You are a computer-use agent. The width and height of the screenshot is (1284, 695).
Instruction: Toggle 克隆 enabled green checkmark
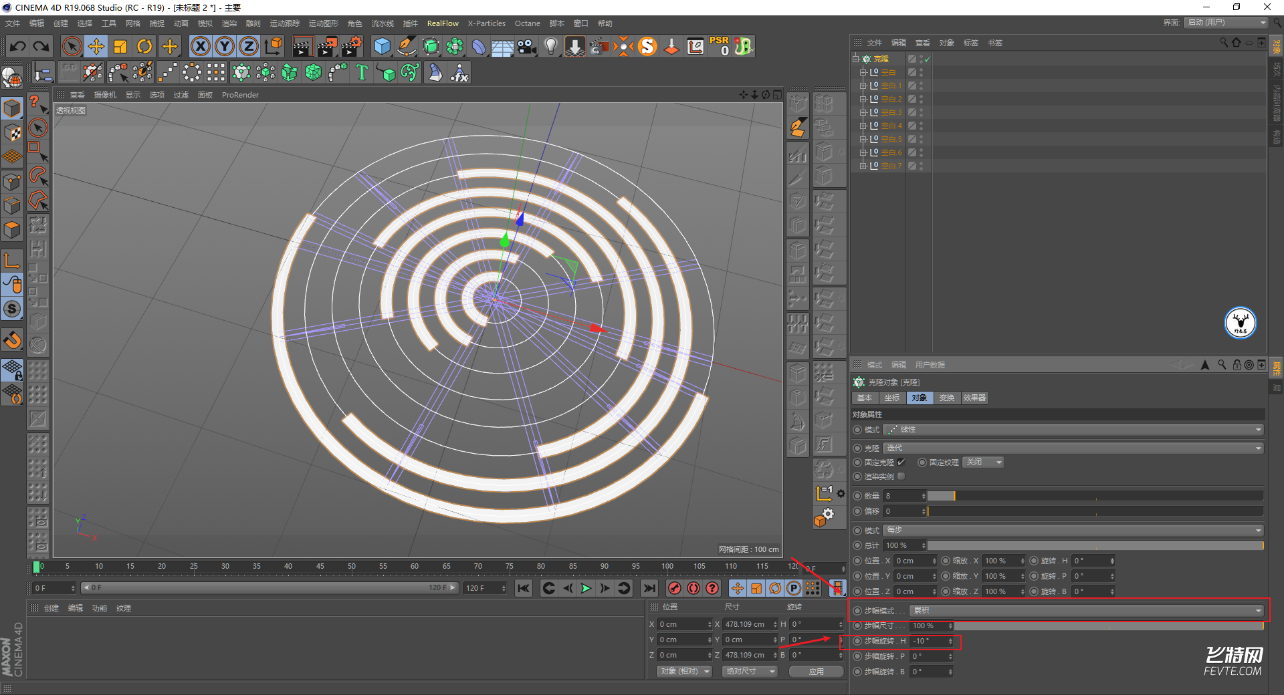(x=928, y=59)
